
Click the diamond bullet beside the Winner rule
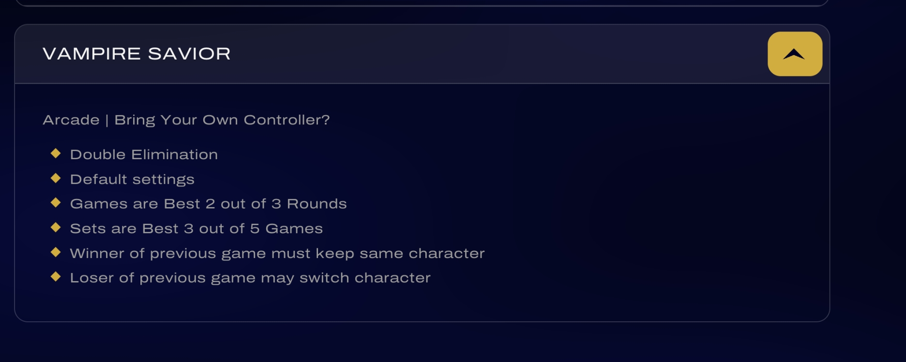point(56,252)
